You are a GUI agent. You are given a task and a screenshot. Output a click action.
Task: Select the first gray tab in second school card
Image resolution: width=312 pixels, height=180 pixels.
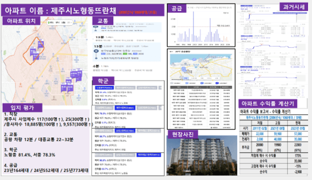[104, 108]
